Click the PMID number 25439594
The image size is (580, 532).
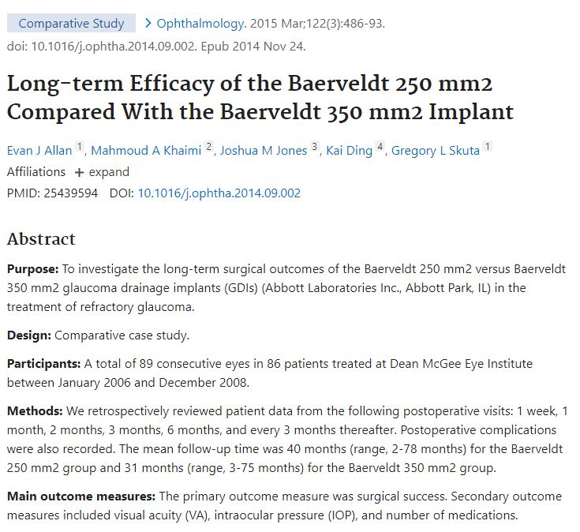[70, 193]
